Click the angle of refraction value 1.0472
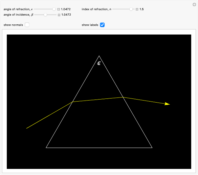This screenshot has height=175, width=198. tap(66, 9)
